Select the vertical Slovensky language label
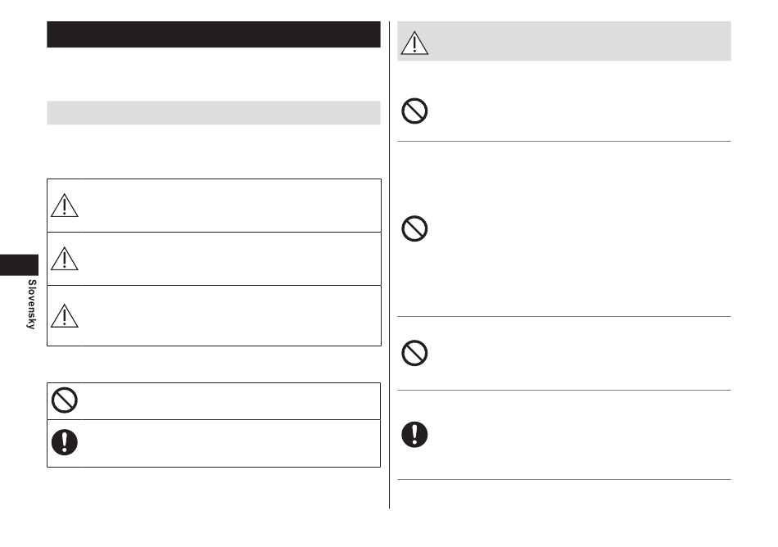The image size is (778, 547). point(31,304)
